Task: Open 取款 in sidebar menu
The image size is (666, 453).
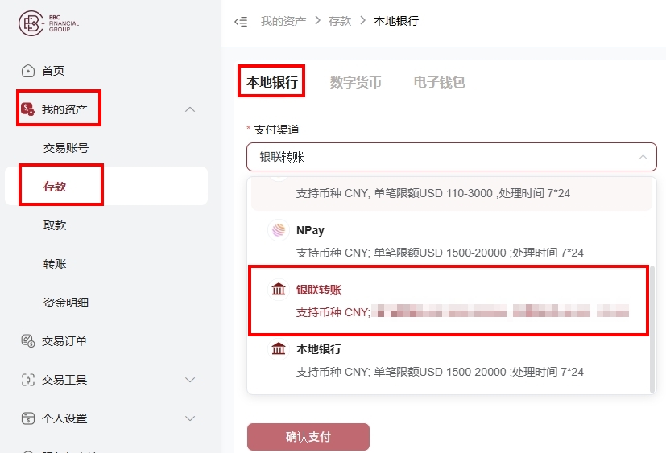Action: [x=55, y=225]
